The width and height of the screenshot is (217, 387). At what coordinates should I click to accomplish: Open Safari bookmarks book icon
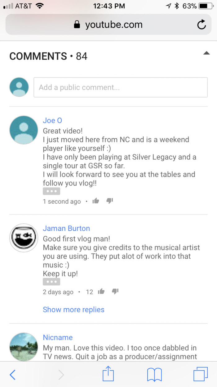(x=154, y=375)
